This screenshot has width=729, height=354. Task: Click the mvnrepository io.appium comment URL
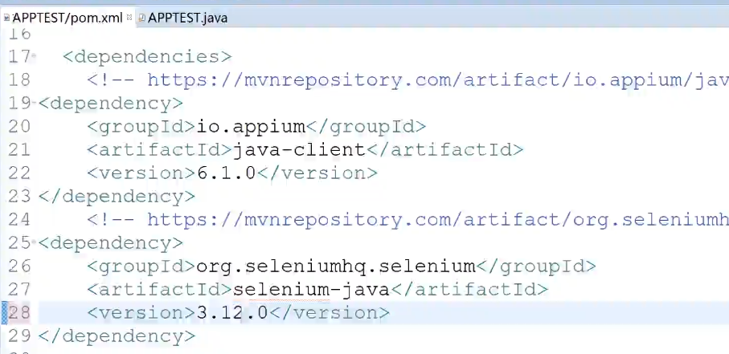pos(438,80)
